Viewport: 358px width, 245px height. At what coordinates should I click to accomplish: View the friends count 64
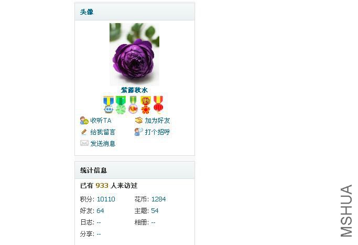coord(100,210)
